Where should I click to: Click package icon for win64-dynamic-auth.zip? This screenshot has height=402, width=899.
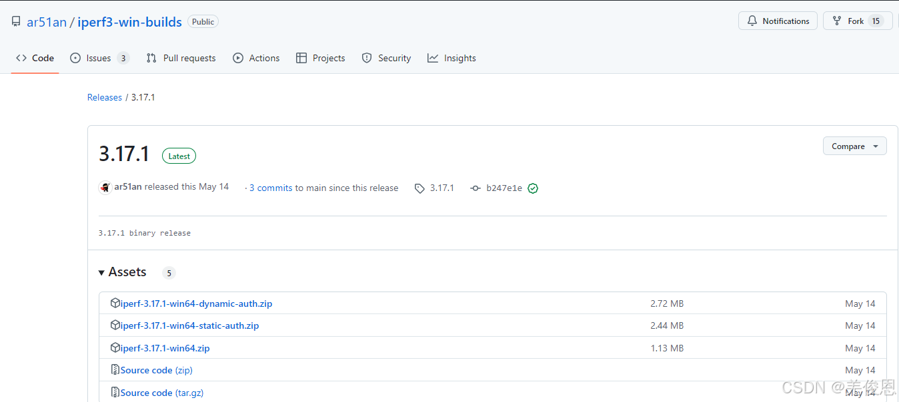pos(115,303)
